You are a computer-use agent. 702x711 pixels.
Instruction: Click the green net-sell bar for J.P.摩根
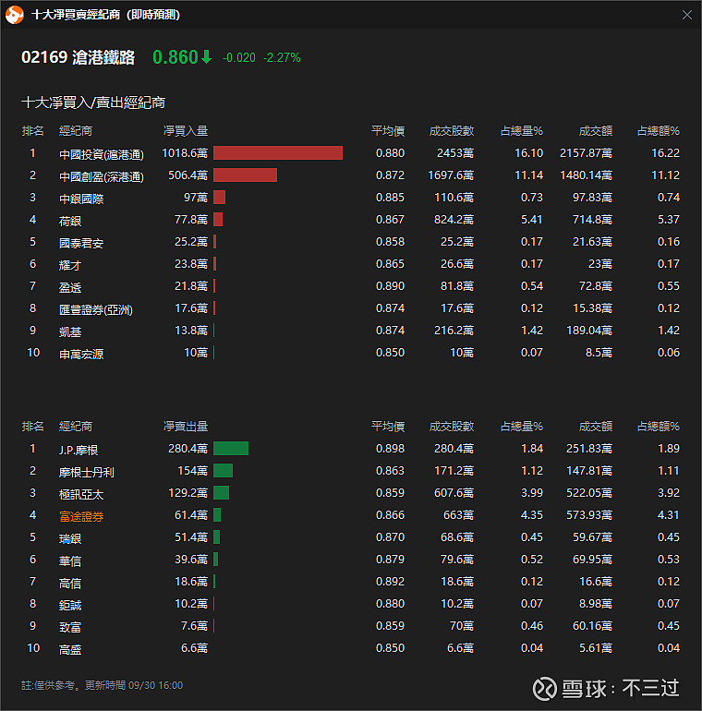(x=231, y=449)
